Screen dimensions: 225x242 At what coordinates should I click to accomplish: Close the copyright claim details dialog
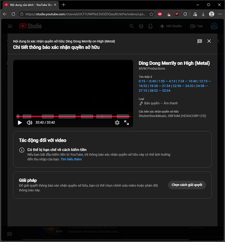click(209, 41)
